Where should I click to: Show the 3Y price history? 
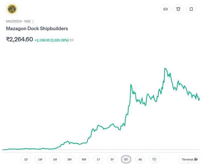click(112, 159)
